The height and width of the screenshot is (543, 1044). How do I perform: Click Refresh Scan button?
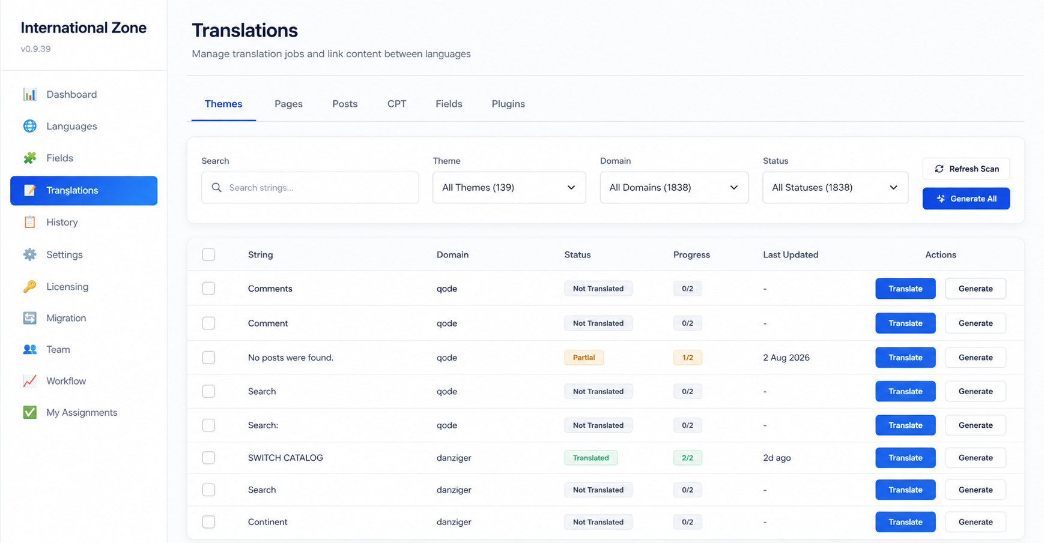[x=966, y=169]
